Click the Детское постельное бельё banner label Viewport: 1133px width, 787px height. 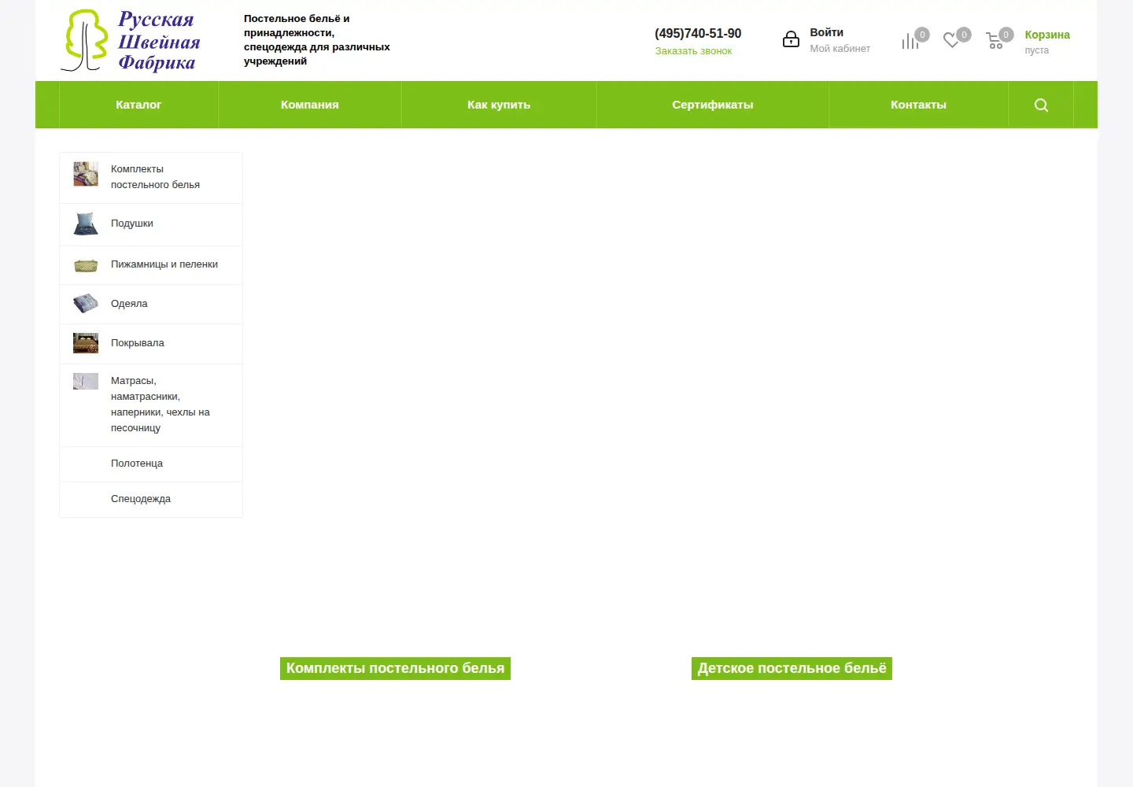pyautogui.click(x=792, y=668)
